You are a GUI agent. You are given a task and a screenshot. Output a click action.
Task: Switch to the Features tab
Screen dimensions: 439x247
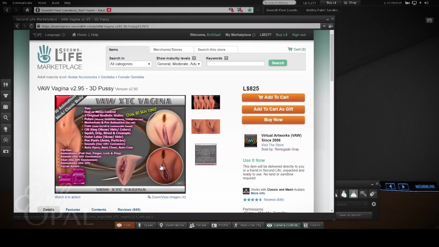(73, 210)
